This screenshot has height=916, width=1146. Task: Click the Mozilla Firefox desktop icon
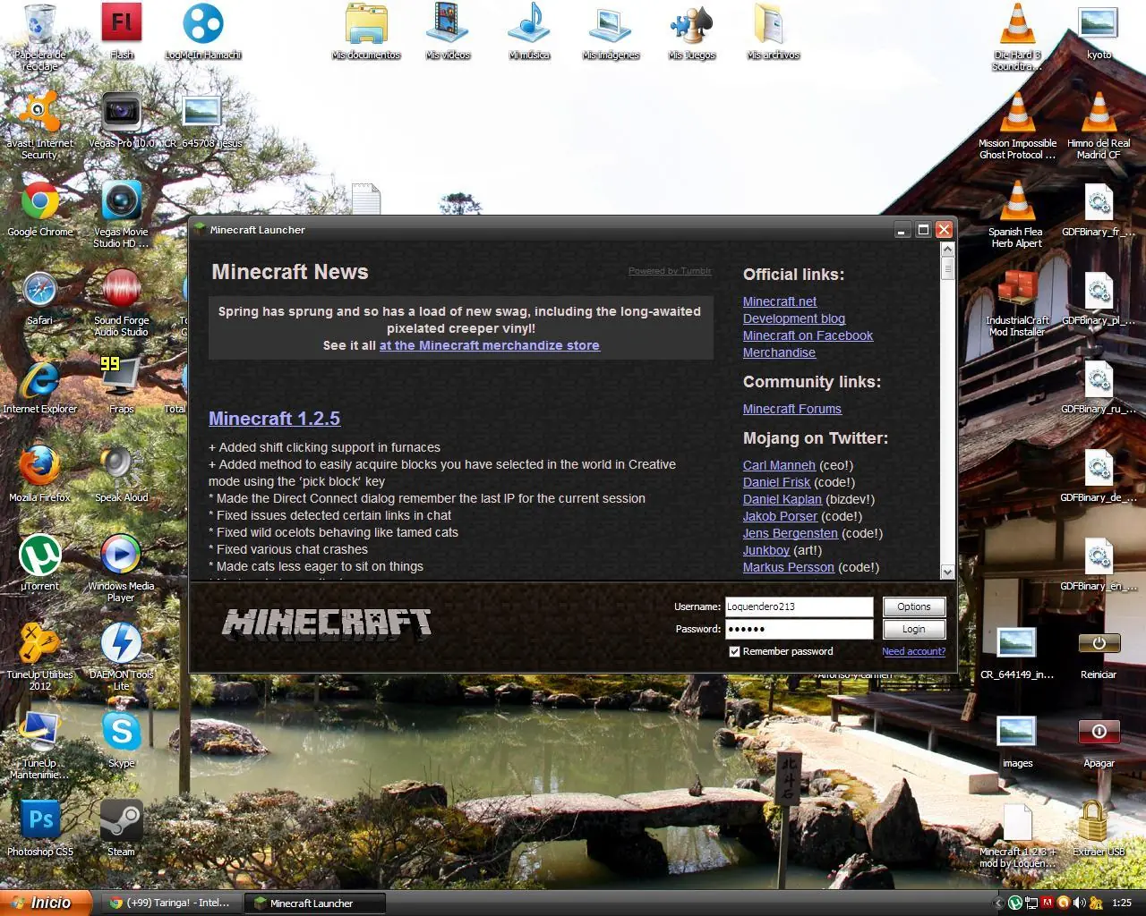click(40, 474)
